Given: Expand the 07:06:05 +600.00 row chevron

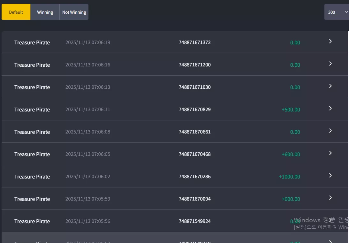Looking at the screenshot, I should point(330,153).
